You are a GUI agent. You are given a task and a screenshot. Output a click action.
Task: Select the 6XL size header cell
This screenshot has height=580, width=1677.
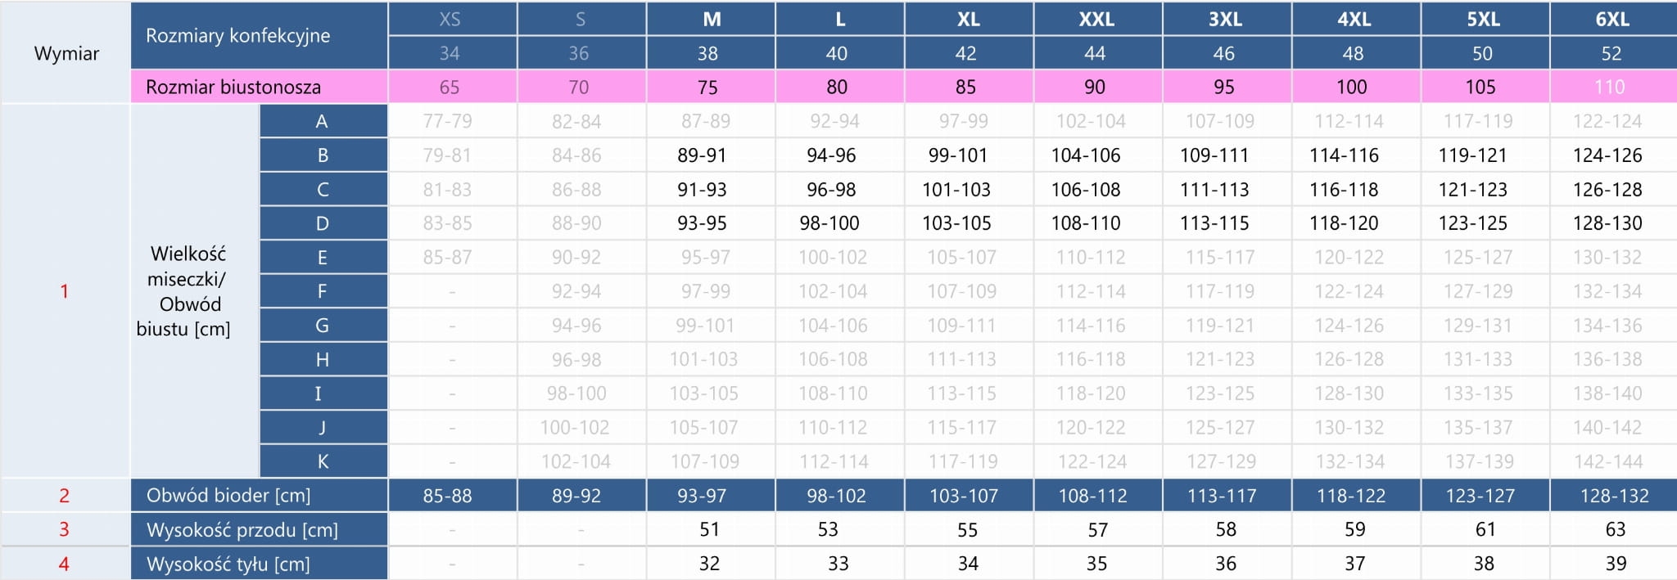coord(1612,20)
